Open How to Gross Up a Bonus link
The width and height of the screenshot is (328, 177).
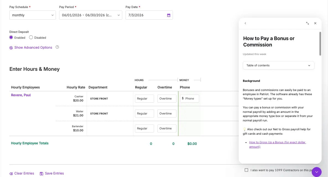(277, 144)
